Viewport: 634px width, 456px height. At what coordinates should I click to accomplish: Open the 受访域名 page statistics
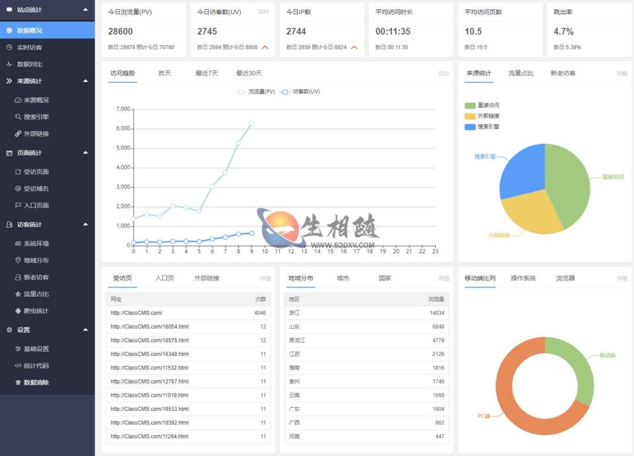coord(43,188)
